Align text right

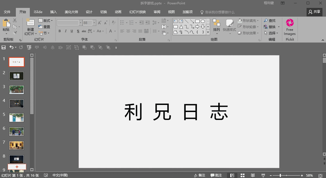tap(134, 31)
